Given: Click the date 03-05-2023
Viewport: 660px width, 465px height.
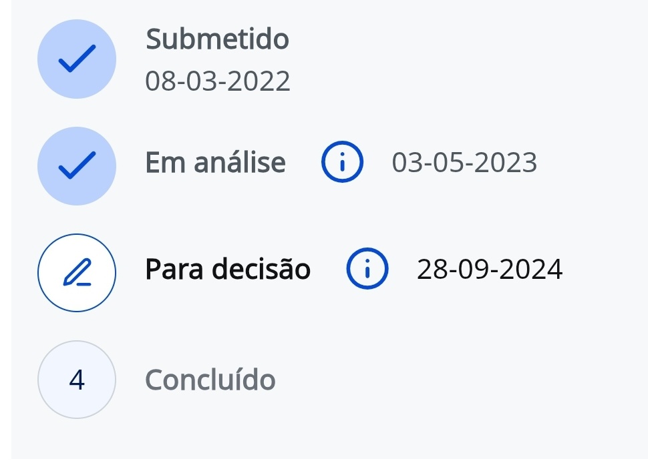Looking at the screenshot, I should click(x=464, y=163).
